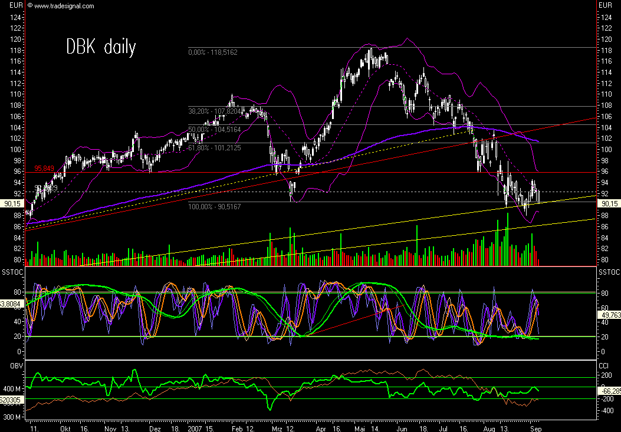Click the 'OBV' indicator label

coord(17,366)
